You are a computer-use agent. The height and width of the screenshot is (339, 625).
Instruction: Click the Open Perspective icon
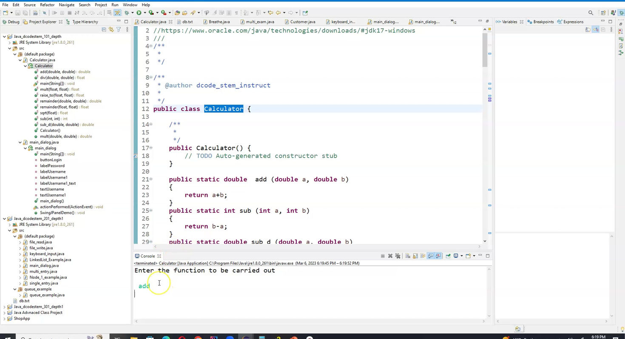603,13
